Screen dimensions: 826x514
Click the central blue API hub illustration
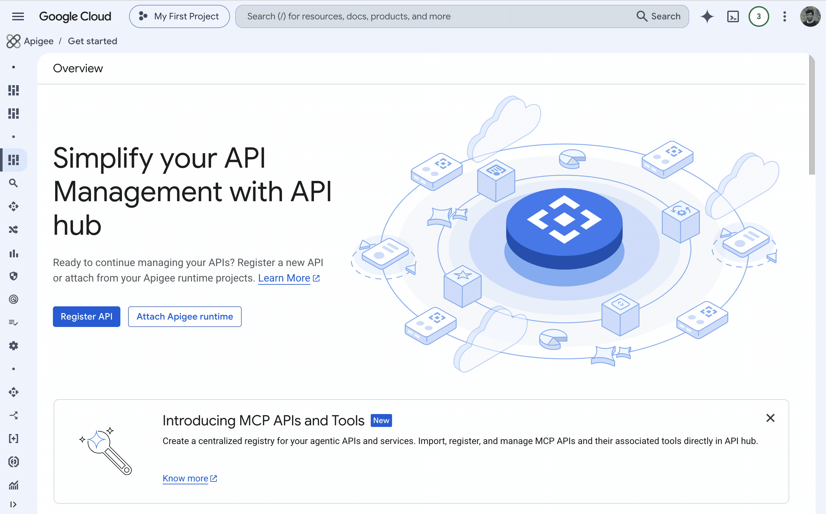coord(564,228)
